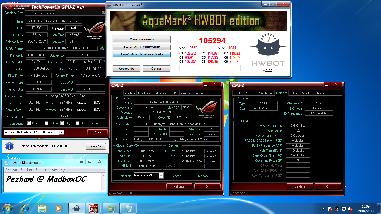Screen dimensions: 381x214
Task: Click the network tray icon
Action: click(x=344, y=209)
